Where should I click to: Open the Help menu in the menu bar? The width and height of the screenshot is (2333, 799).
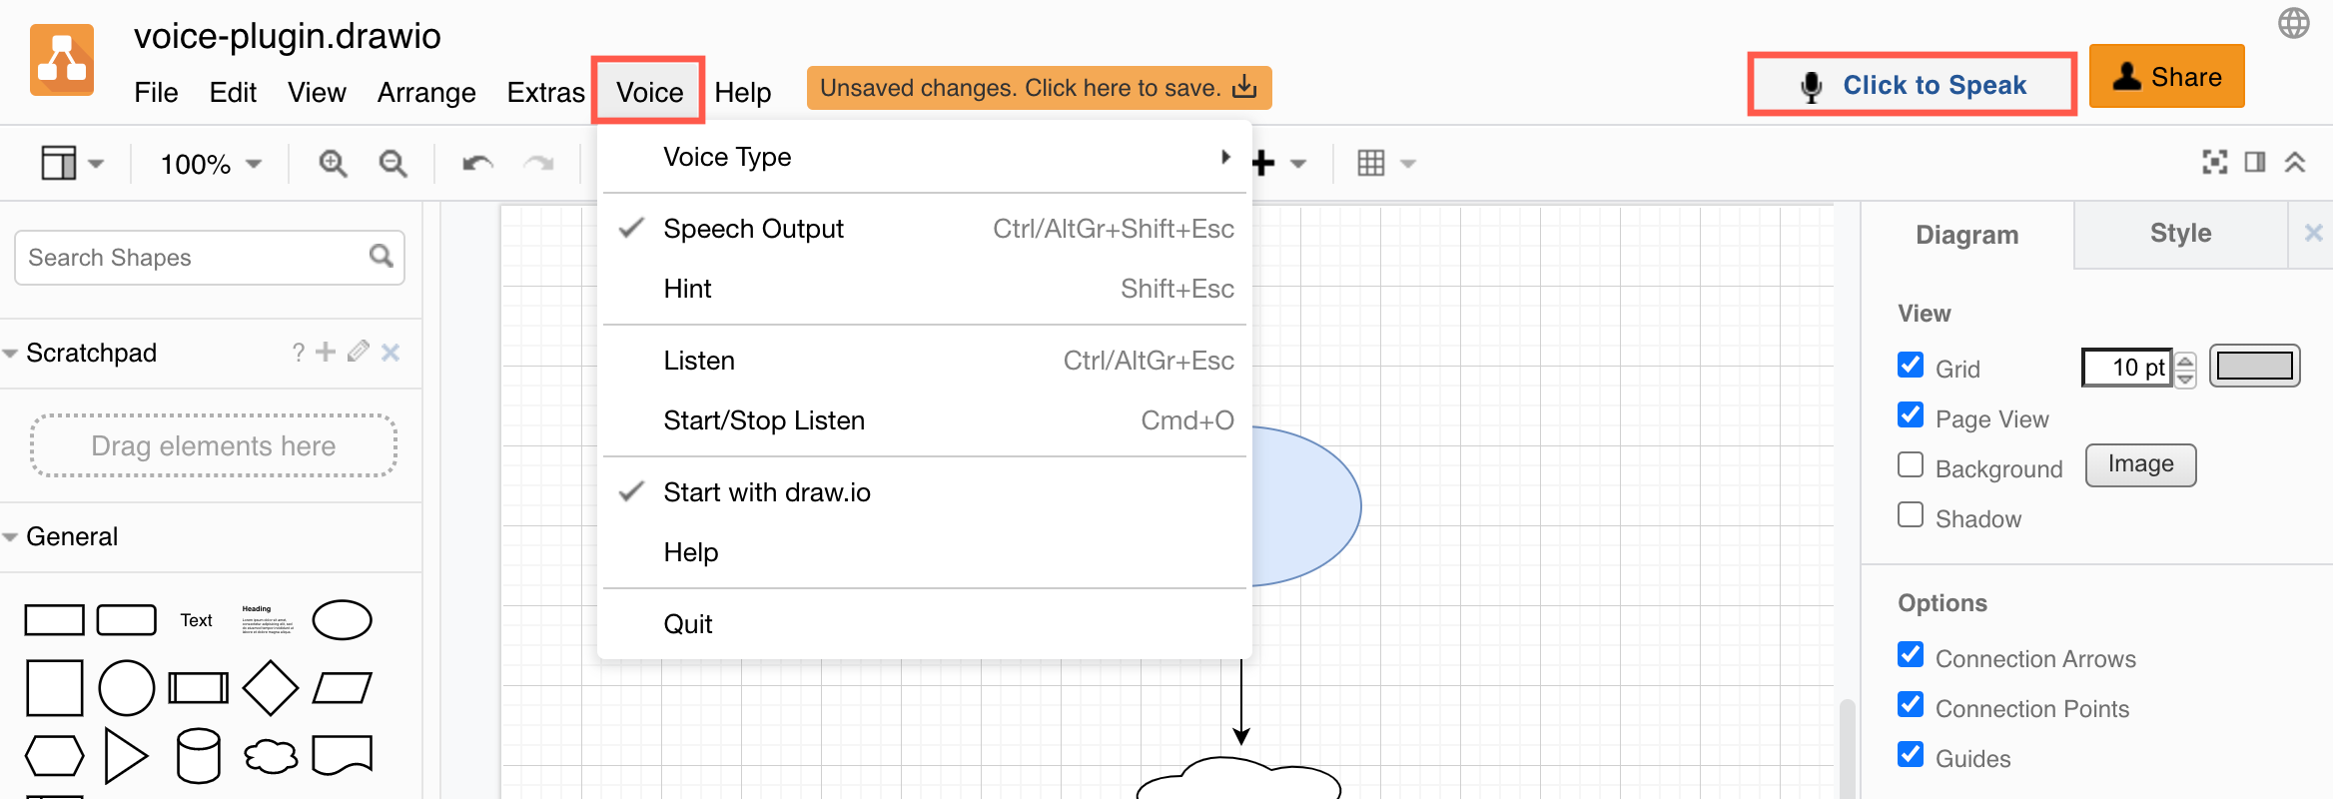click(x=742, y=93)
